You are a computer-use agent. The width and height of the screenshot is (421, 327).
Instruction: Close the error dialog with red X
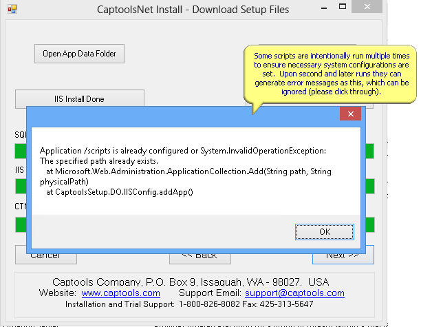(x=350, y=114)
